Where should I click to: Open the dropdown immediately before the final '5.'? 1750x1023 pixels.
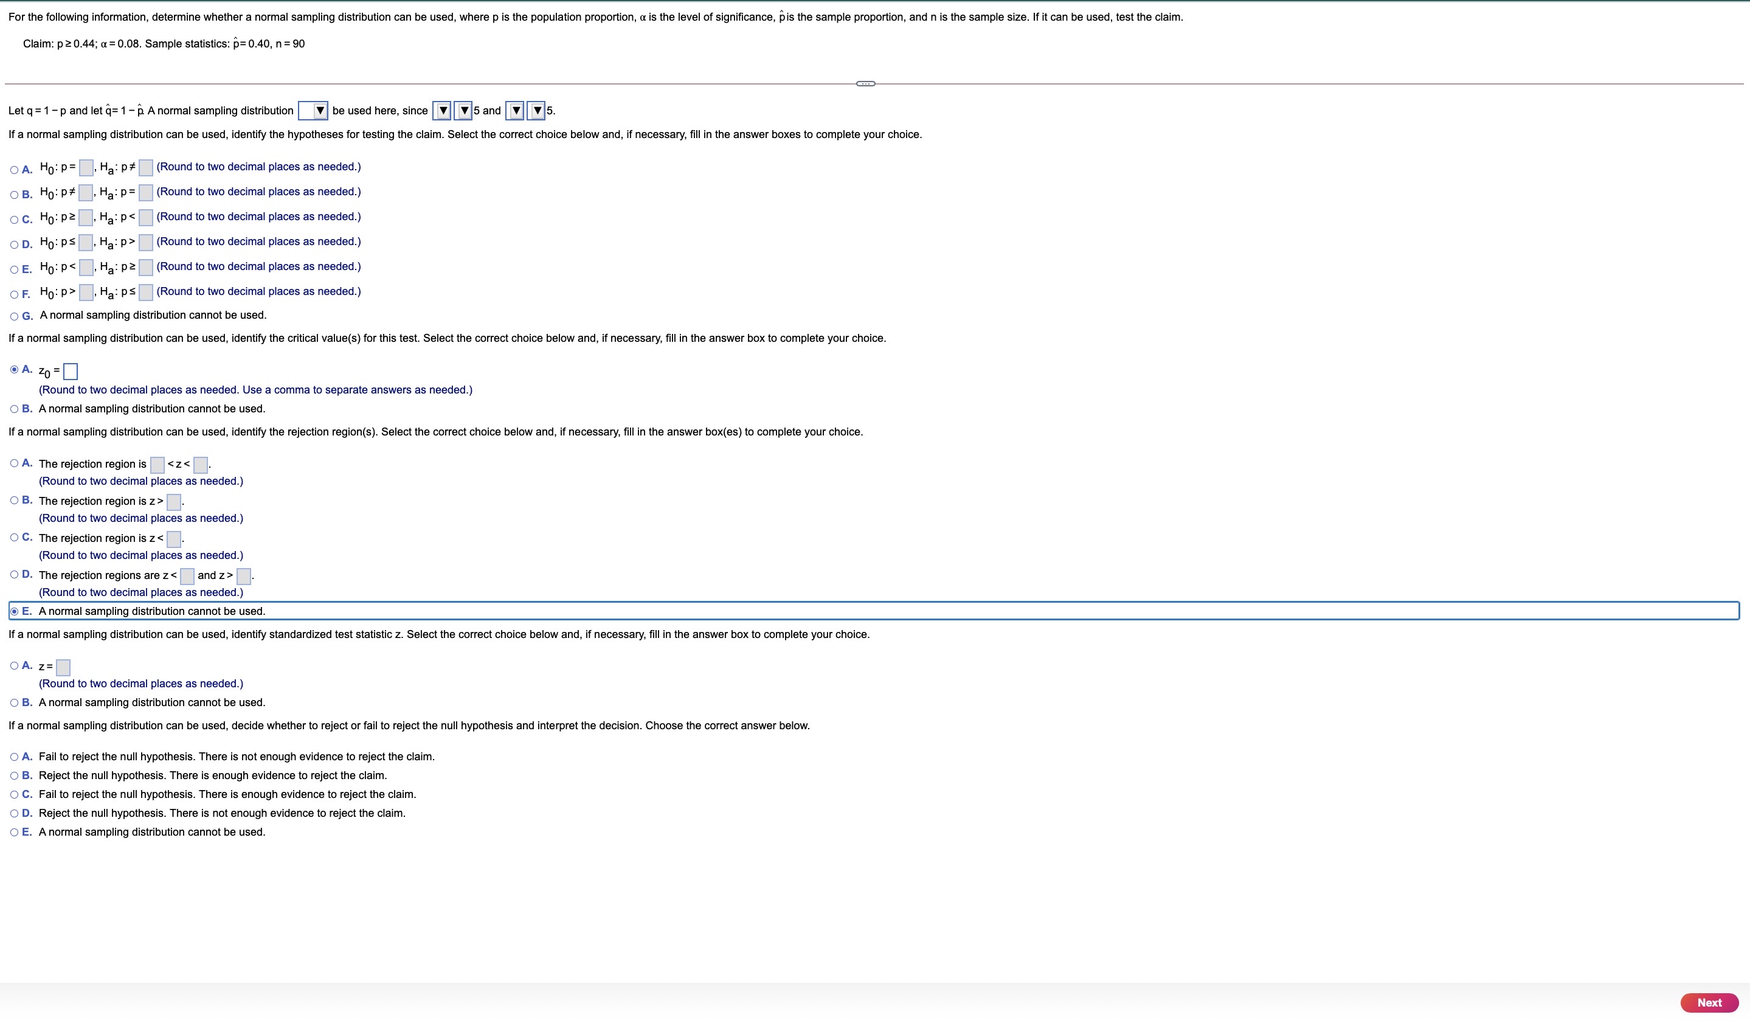coord(536,111)
